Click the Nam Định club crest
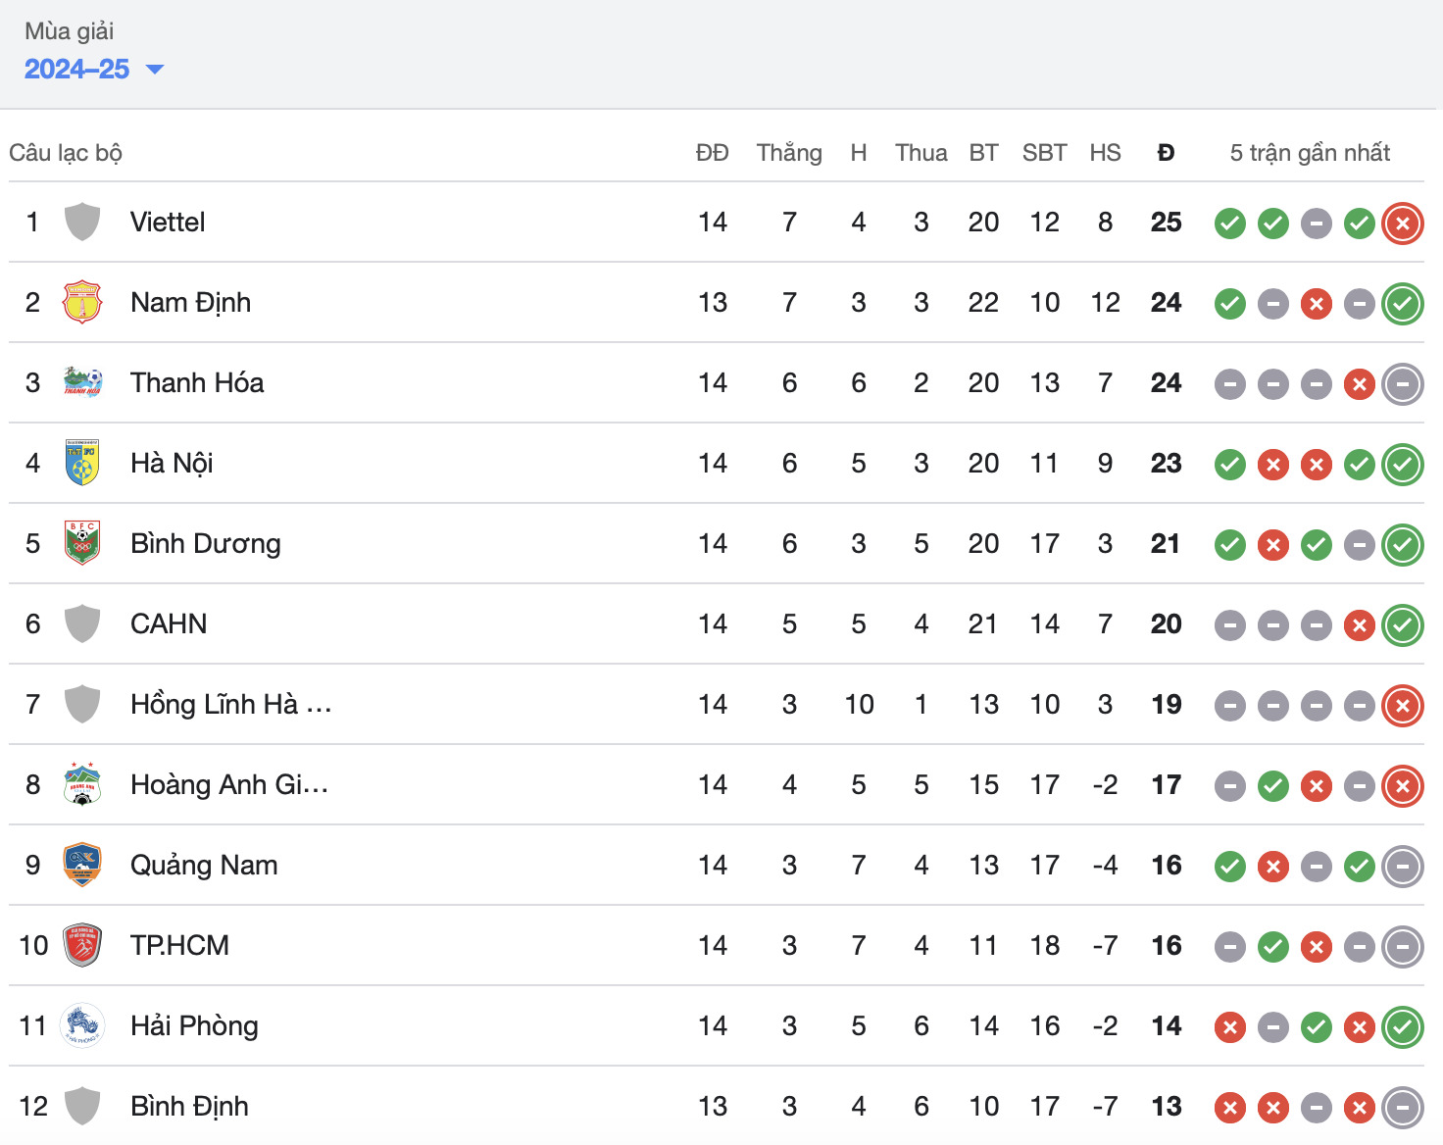 point(82,302)
